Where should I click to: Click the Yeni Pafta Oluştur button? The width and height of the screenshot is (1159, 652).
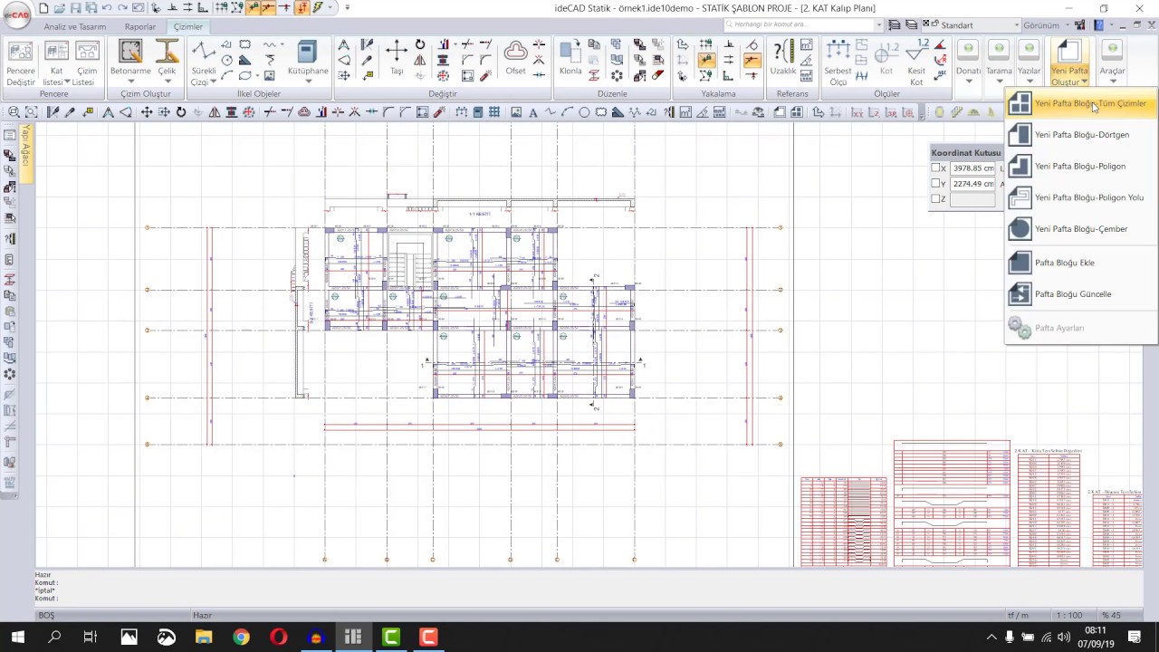(1069, 63)
